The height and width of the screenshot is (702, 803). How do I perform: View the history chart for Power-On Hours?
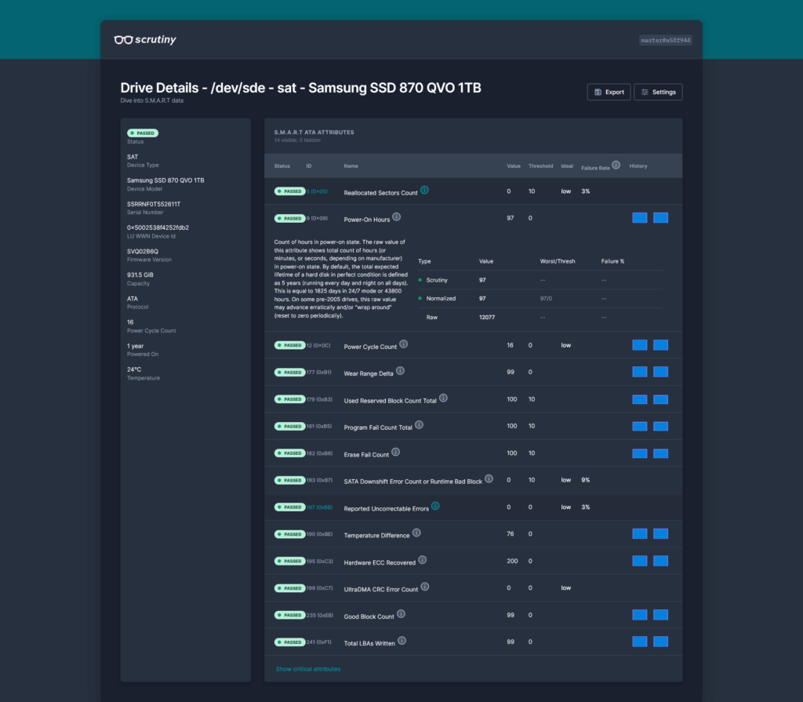point(650,218)
